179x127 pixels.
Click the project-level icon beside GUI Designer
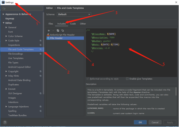coord(40,93)
